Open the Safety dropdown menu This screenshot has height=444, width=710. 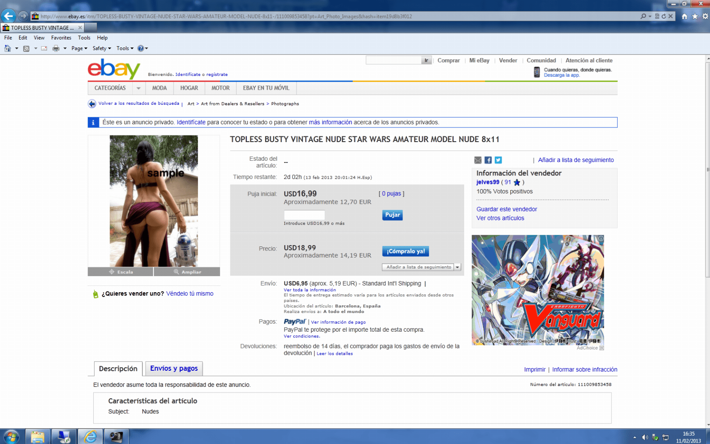(102, 48)
